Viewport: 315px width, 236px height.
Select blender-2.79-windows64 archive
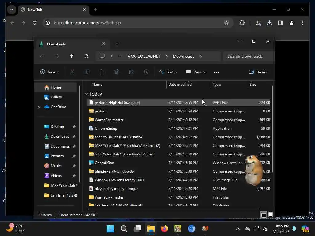179,171
